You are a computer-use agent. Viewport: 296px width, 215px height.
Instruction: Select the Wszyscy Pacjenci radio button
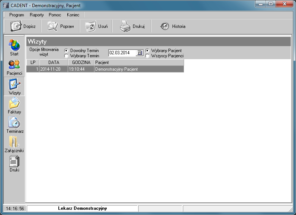point(147,56)
